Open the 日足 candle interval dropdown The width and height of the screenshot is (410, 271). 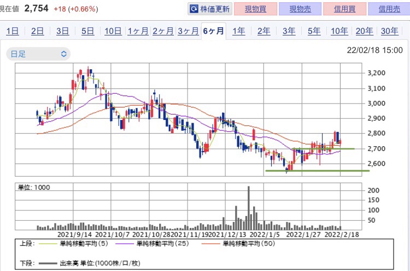tap(38, 54)
